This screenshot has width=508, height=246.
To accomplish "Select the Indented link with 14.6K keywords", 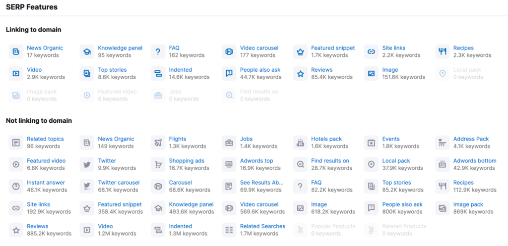I will click(180, 70).
